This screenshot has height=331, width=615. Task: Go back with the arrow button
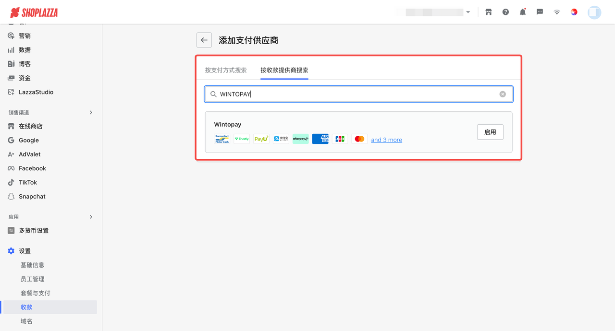click(204, 40)
